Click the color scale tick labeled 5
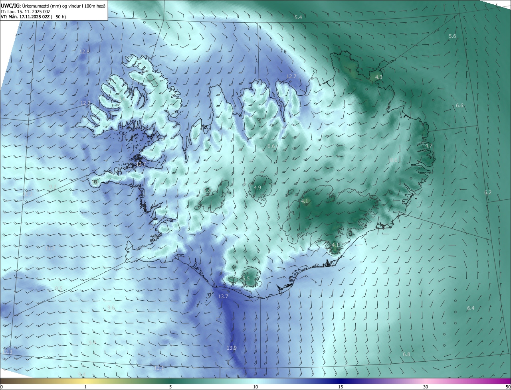This screenshot has width=511, height=390. (x=170, y=387)
